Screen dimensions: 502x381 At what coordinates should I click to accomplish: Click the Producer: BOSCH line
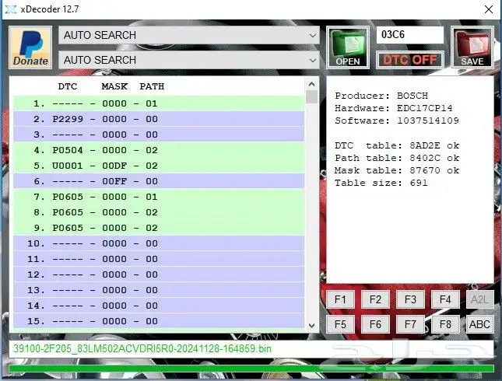tap(381, 96)
